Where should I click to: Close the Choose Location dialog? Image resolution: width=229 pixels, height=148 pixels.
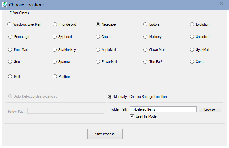pyautogui.click(x=221, y=4)
